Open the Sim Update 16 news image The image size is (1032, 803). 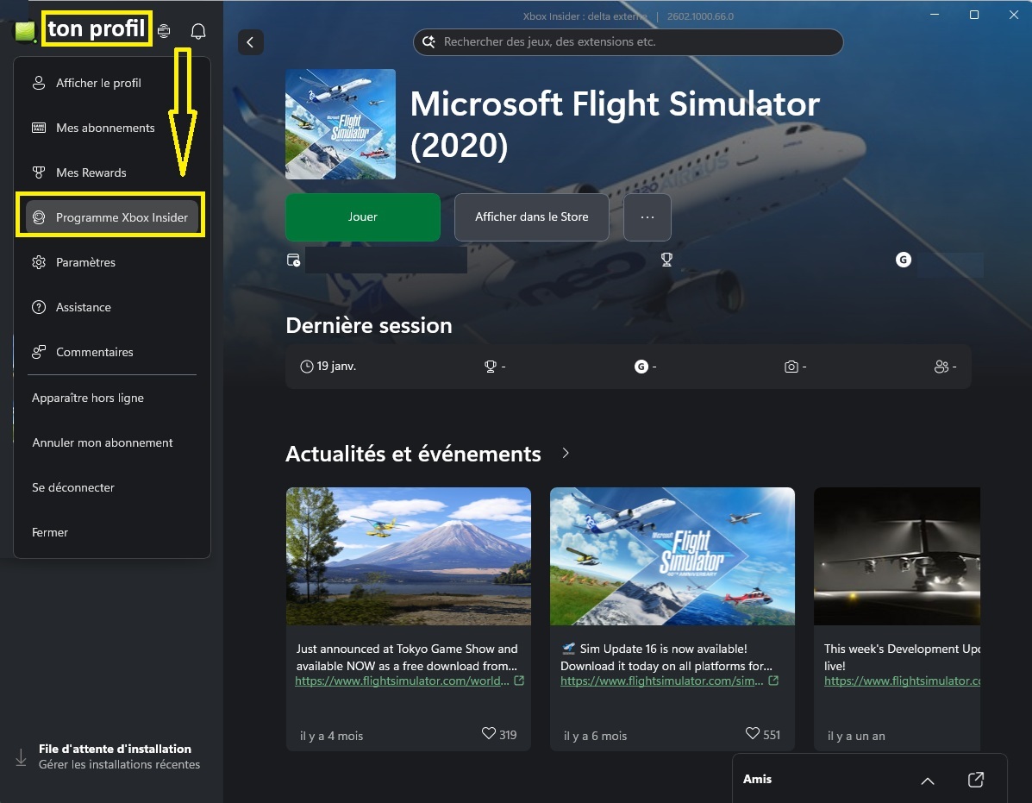pos(672,556)
